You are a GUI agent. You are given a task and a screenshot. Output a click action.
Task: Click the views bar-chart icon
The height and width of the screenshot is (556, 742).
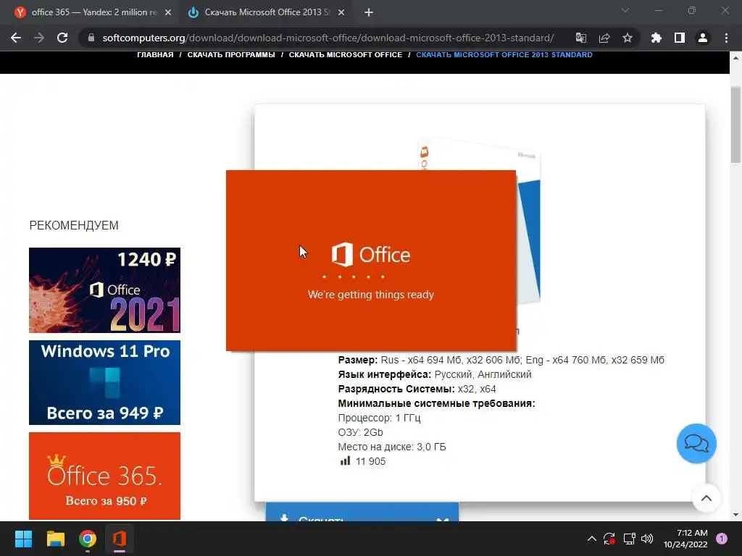345,461
